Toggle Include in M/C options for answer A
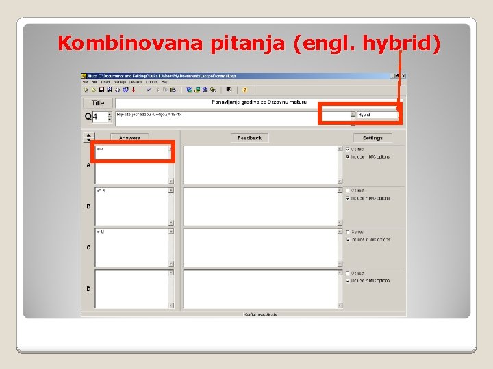The image size is (493, 369). (x=347, y=156)
